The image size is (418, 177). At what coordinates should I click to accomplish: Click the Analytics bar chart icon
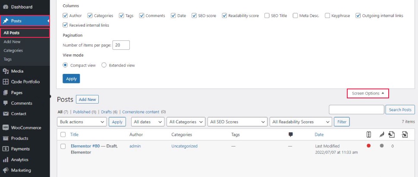point(6,160)
